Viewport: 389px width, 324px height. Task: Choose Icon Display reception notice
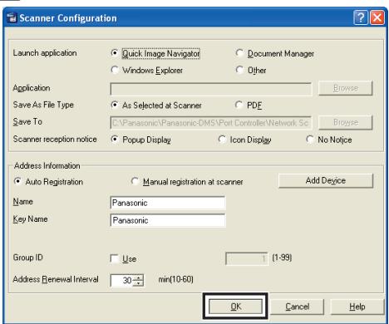(222, 140)
